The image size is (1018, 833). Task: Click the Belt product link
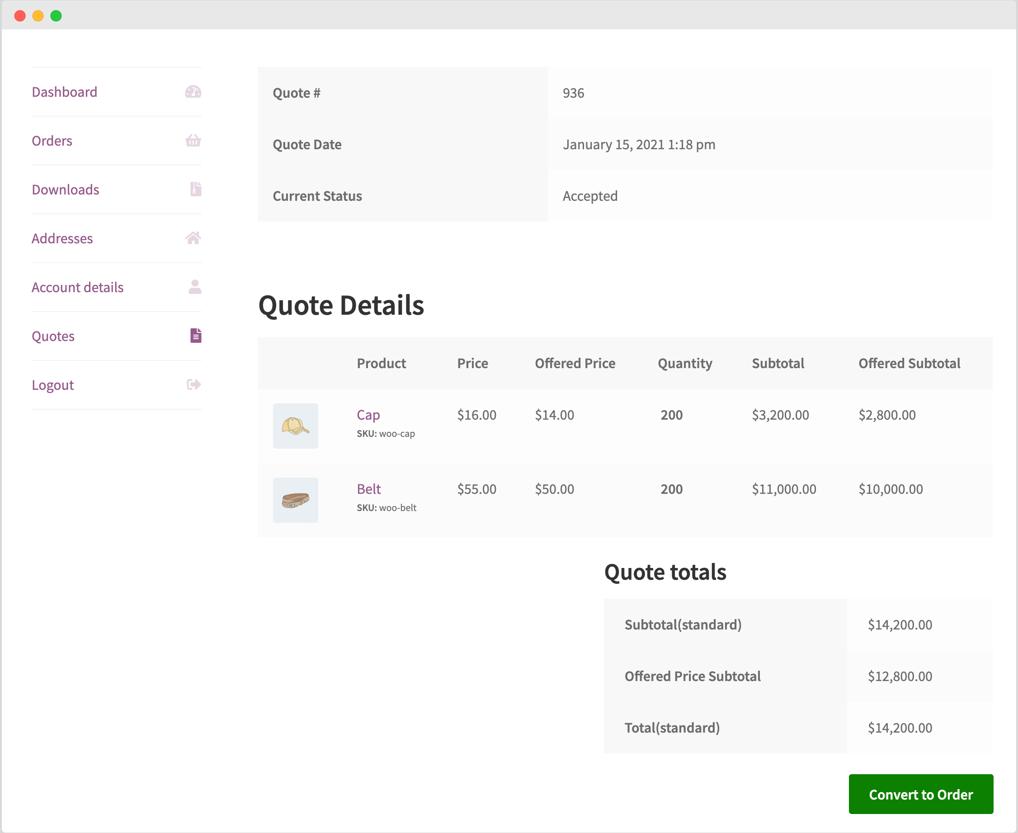[x=368, y=488]
